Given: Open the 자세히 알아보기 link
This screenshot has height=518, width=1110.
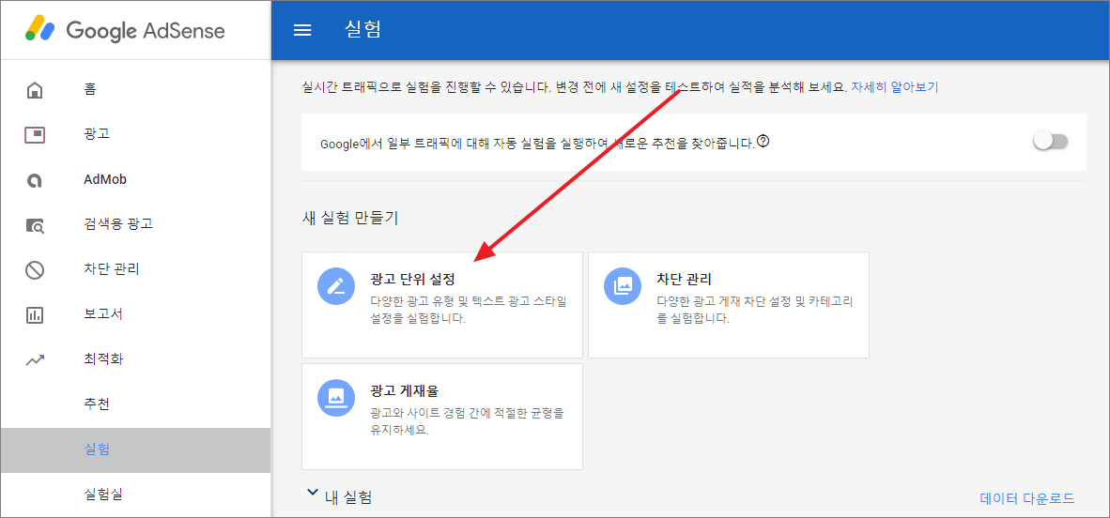Looking at the screenshot, I should coord(895,88).
